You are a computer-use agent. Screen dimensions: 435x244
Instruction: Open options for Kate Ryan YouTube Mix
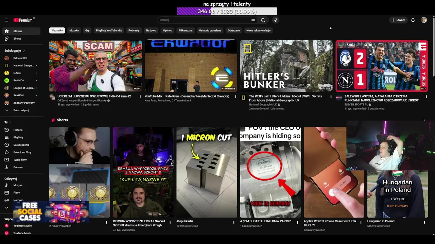(x=236, y=97)
